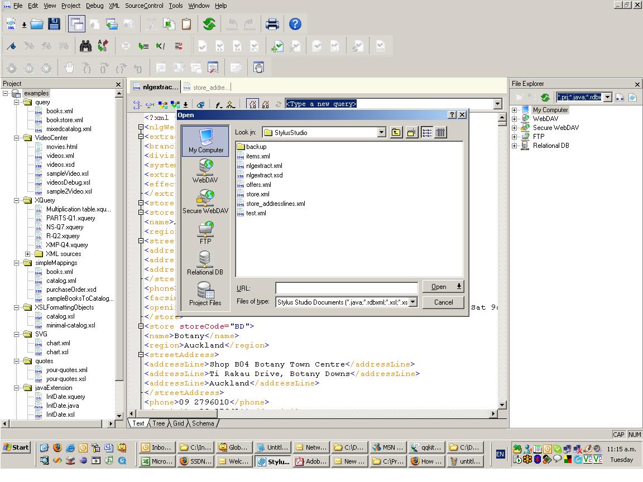Expand My Computer in File Explorer
643x482 pixels.
(514, 110)
